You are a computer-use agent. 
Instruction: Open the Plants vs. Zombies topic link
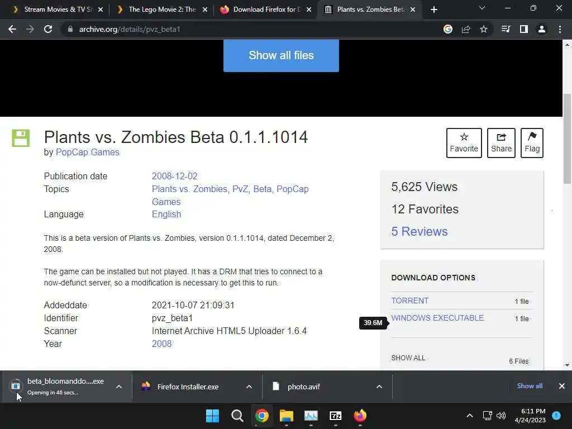[189, 189]
